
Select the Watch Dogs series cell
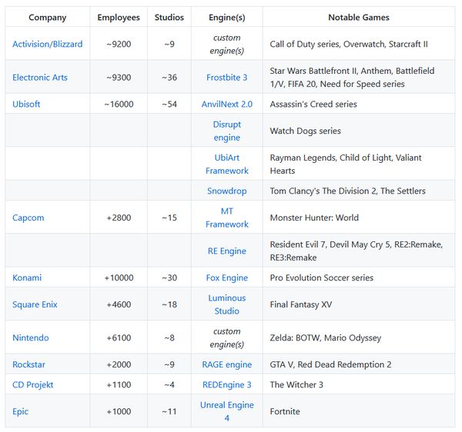[x=359, y=131]
